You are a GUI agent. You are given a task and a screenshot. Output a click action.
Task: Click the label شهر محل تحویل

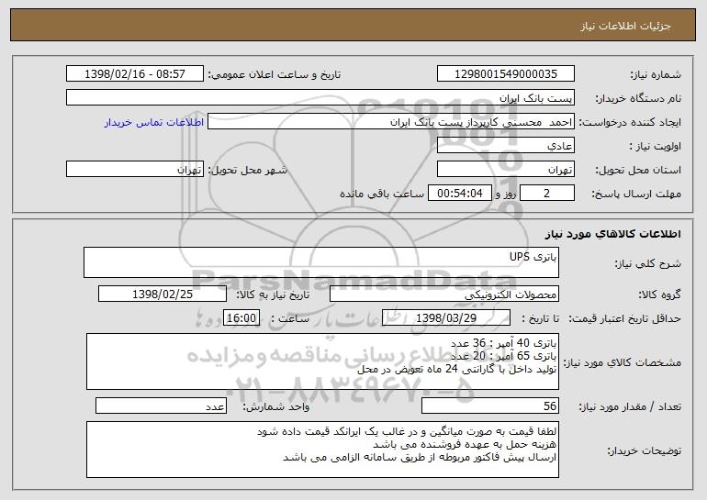[x=247, y=171]
